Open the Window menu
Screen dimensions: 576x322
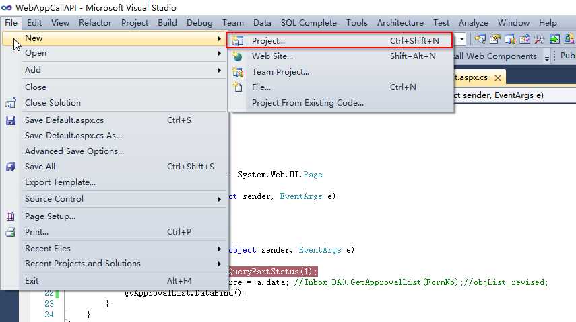tap(513, 23)
